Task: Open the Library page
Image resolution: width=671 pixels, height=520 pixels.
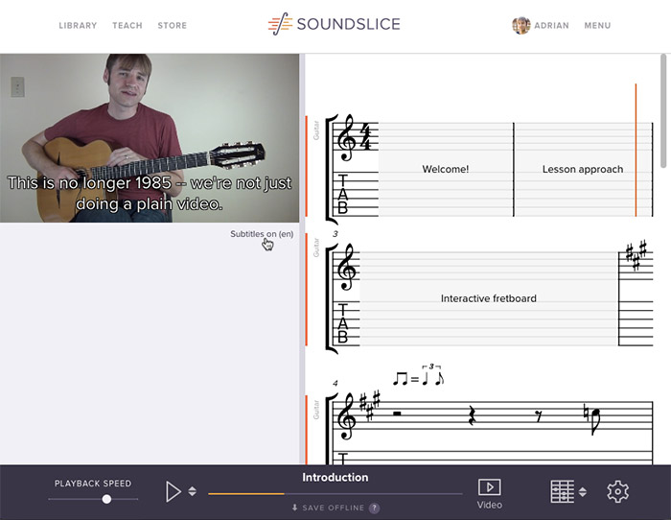Action: pyautogui.click(x=78, y=25)
